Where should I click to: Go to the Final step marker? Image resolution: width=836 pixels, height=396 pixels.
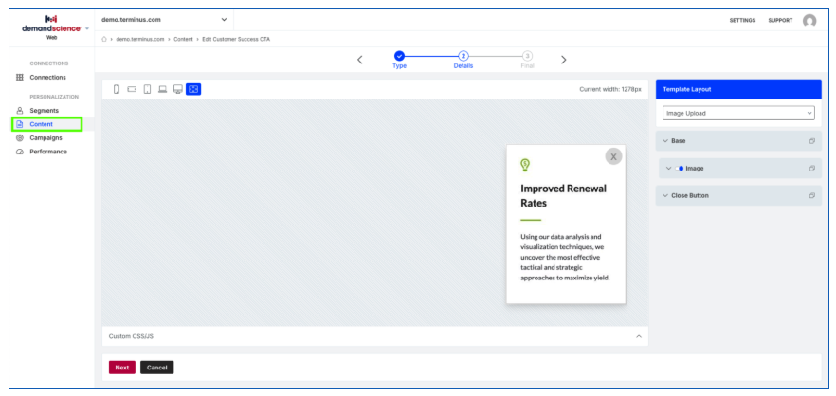pyautogui.click(x=527, y=56)
